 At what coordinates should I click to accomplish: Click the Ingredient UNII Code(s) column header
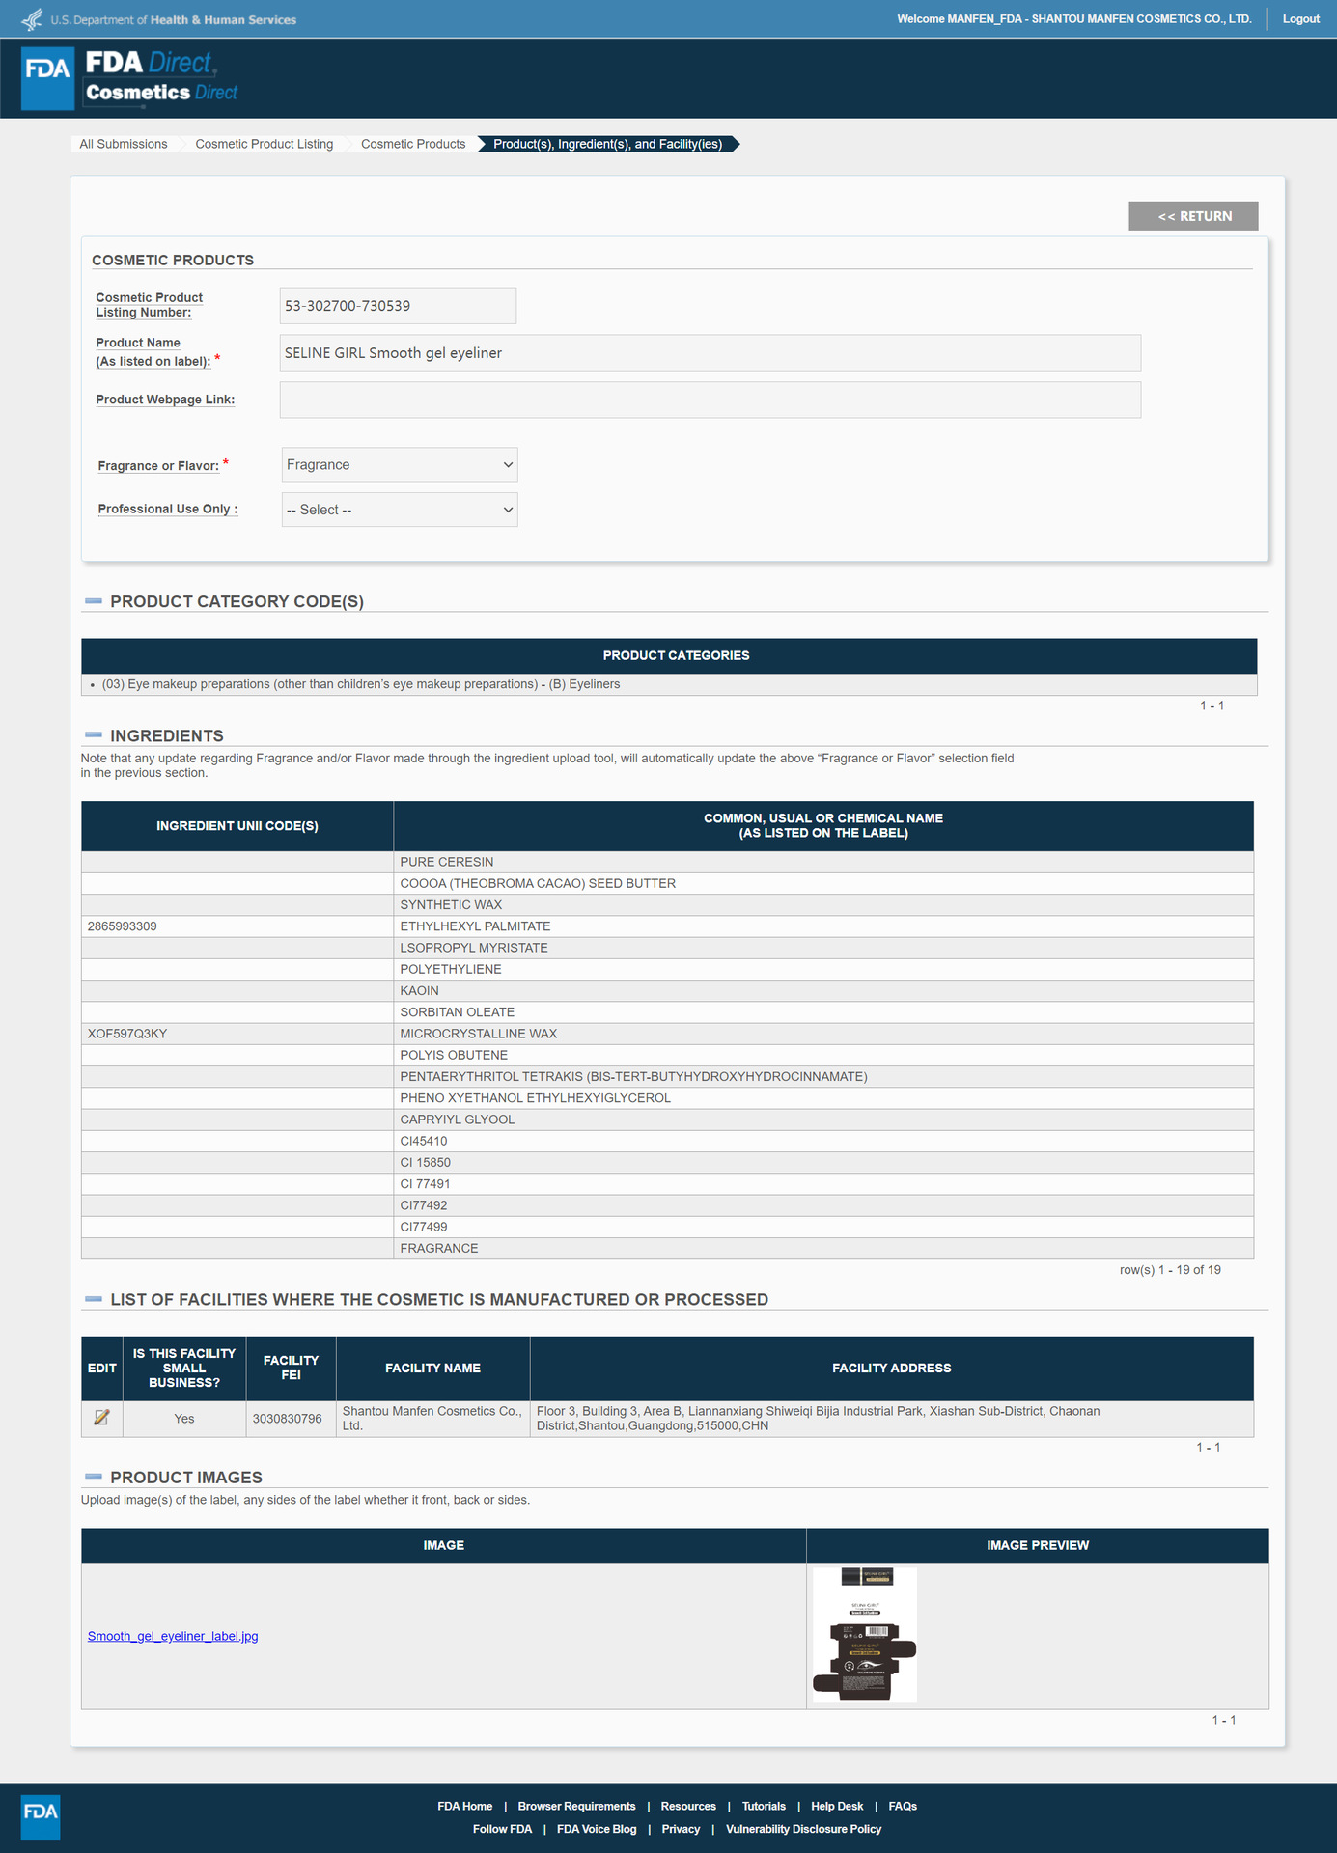click(x=237, y=826)
